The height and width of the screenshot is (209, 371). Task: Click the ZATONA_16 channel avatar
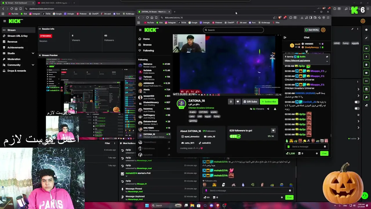181,104
